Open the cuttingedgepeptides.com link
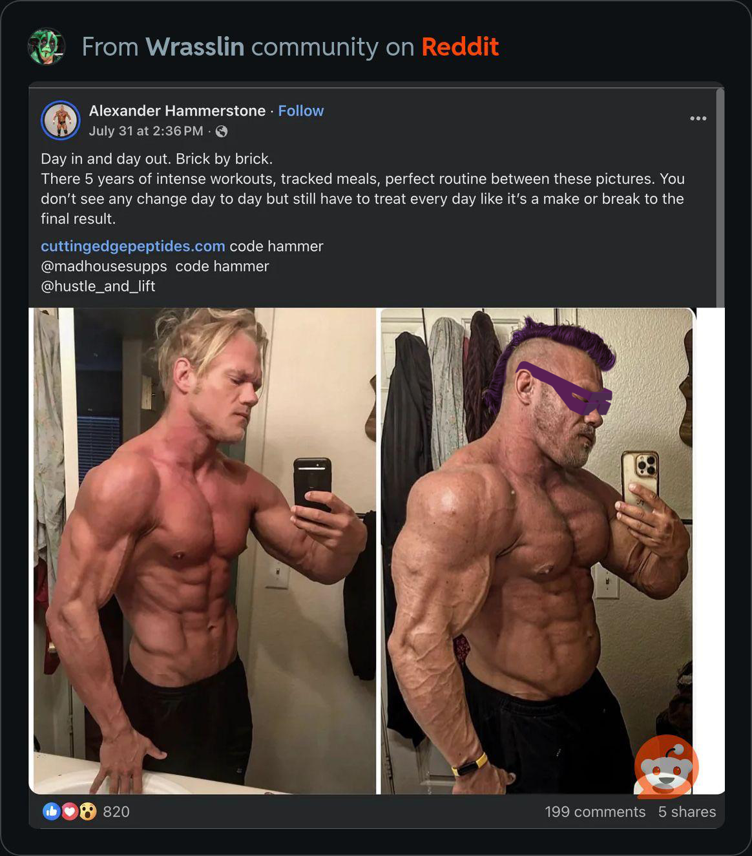The width and height of the screenshot is (752, 856). (x=133, y=246)
